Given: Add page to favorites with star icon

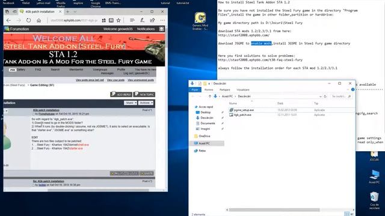Looking at the screenshot, I should click(x=119, y=20).
